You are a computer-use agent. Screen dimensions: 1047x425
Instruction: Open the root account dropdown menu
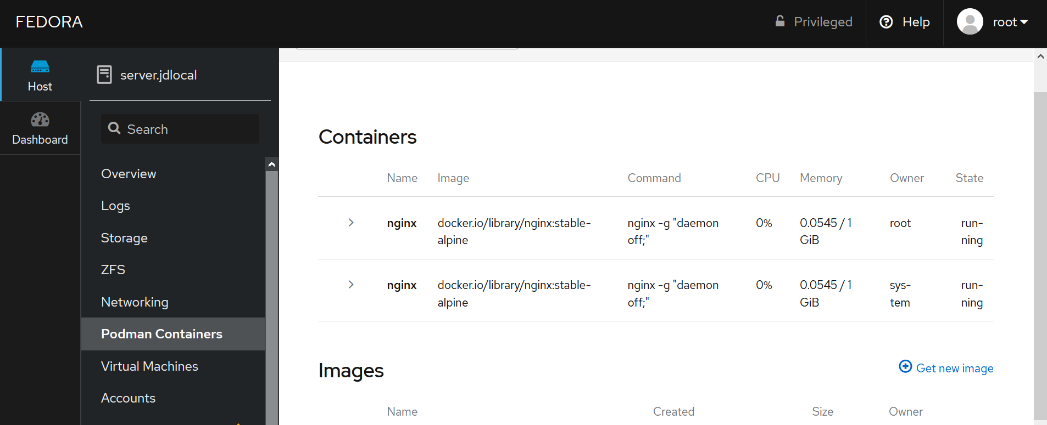click(x=1009, y=21)
